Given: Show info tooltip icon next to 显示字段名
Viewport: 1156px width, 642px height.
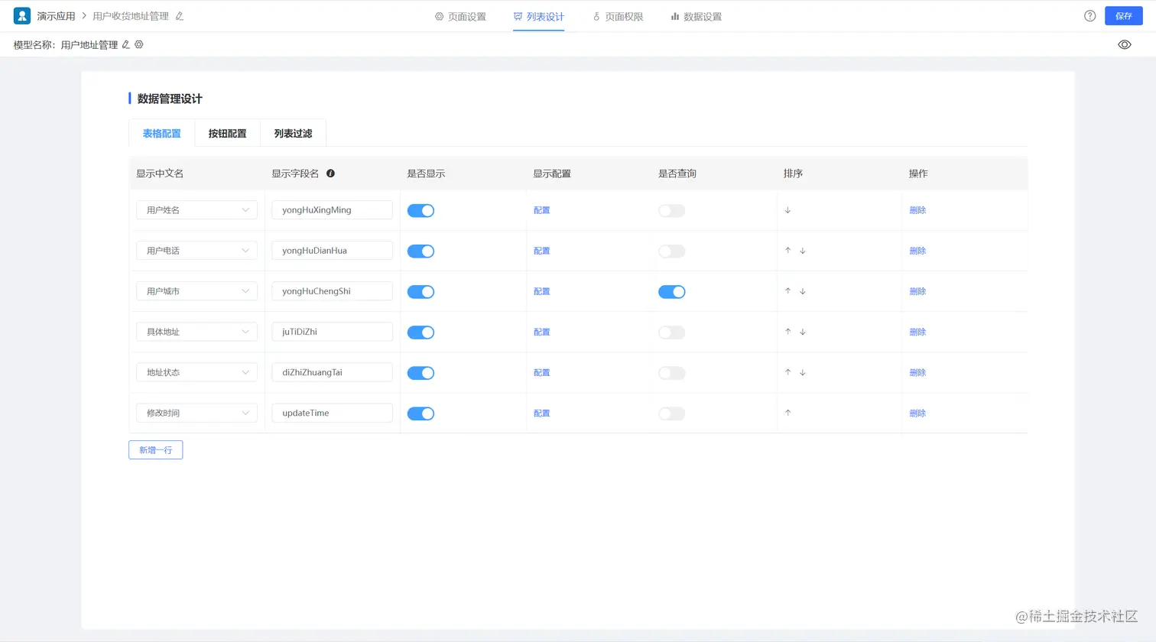Looking at the screenshot, I should [330, 173].
